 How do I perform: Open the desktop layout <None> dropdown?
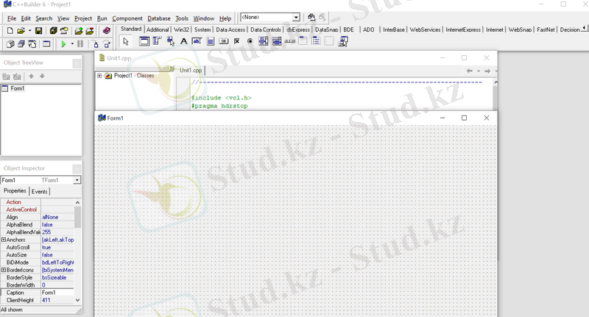[296, 17]
